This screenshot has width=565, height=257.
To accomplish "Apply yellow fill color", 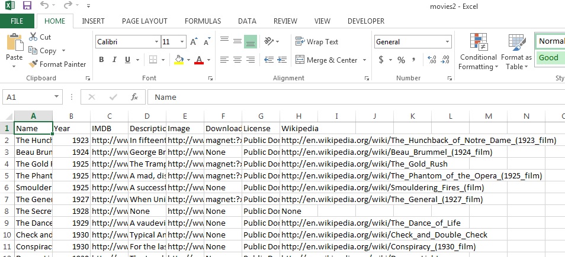I will pos(179,60).
